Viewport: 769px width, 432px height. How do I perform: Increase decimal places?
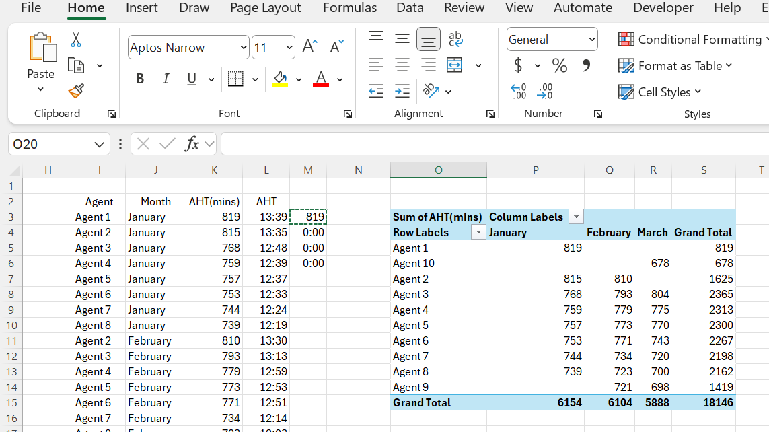[519, 92]
